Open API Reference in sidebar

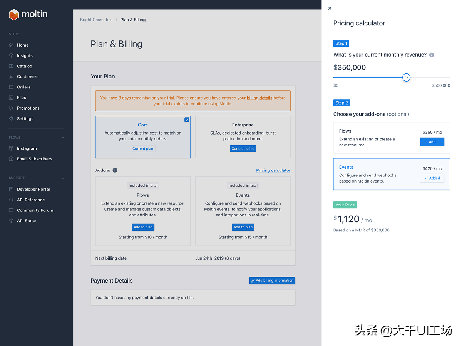(31, 200)
